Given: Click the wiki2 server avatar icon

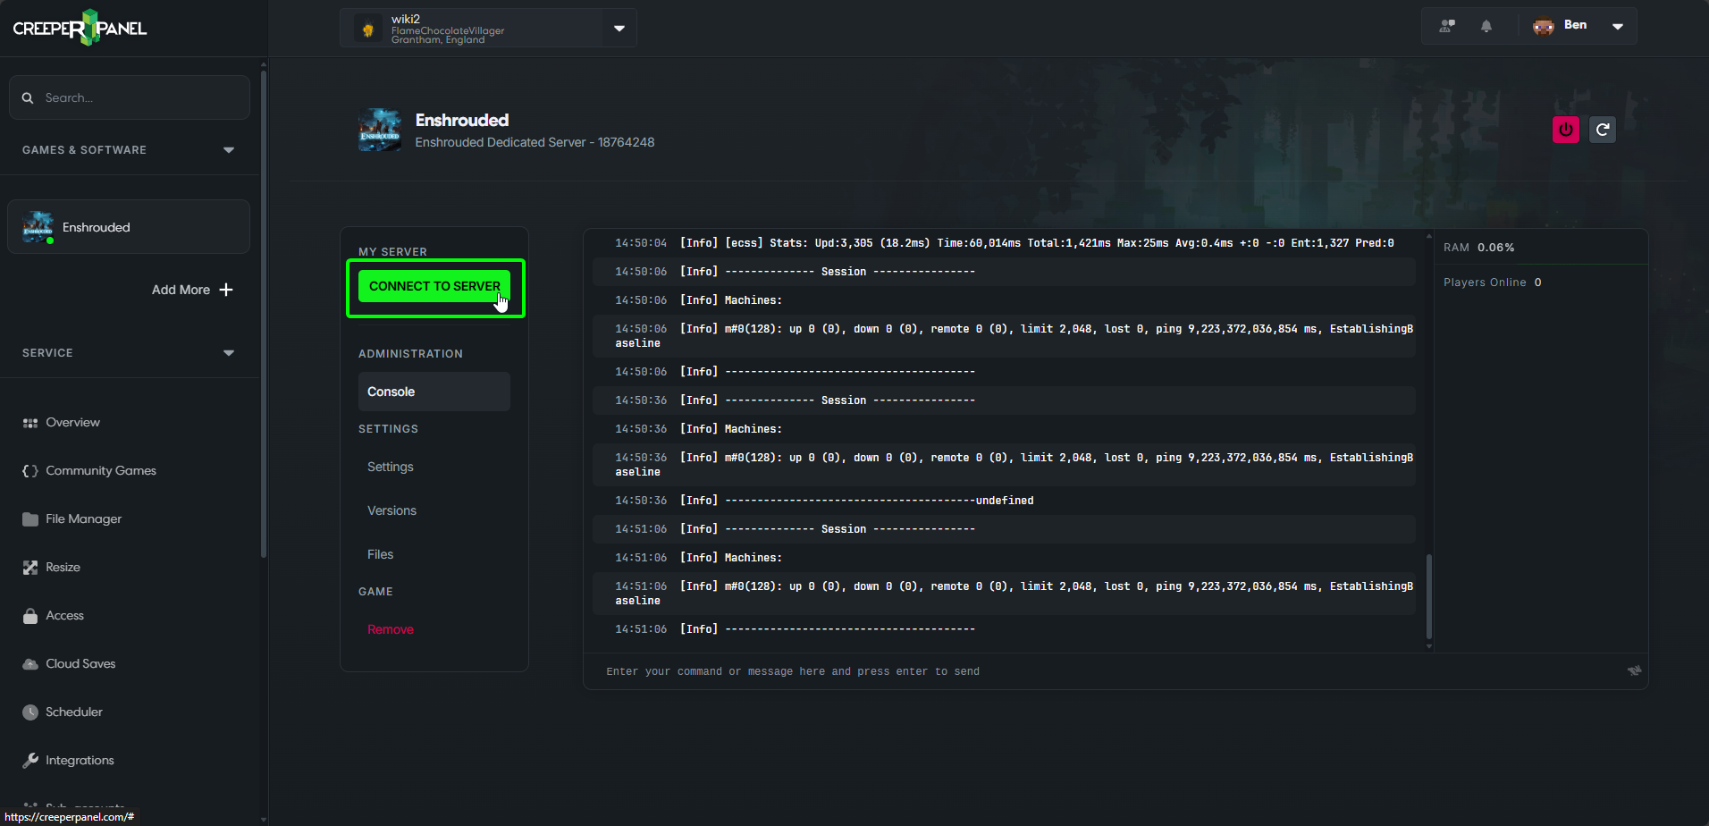Looking at the screenshot, I should coord(367,29).
